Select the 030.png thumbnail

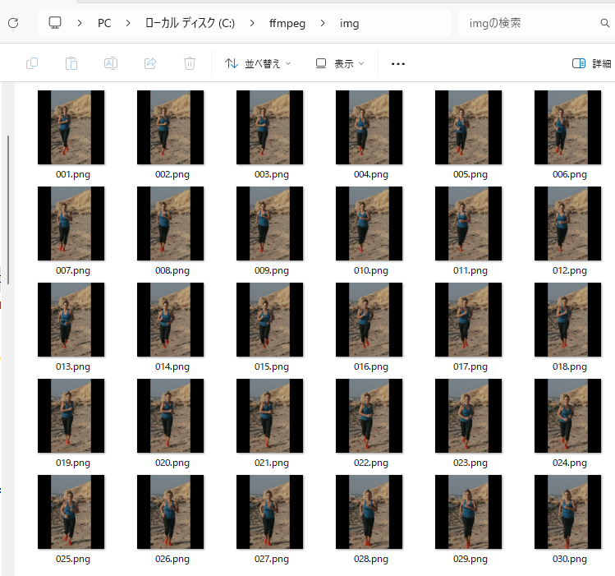click(x=568, y=512)
